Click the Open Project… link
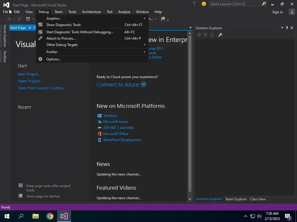 (x=30, y=81)
